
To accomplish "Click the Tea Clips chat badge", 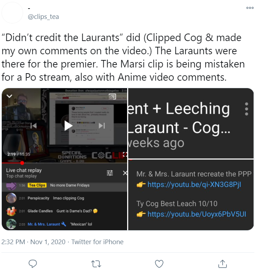I will point(37,185).
